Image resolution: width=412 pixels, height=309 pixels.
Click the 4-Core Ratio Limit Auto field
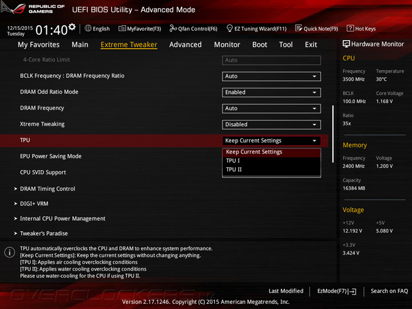[271, 60]
